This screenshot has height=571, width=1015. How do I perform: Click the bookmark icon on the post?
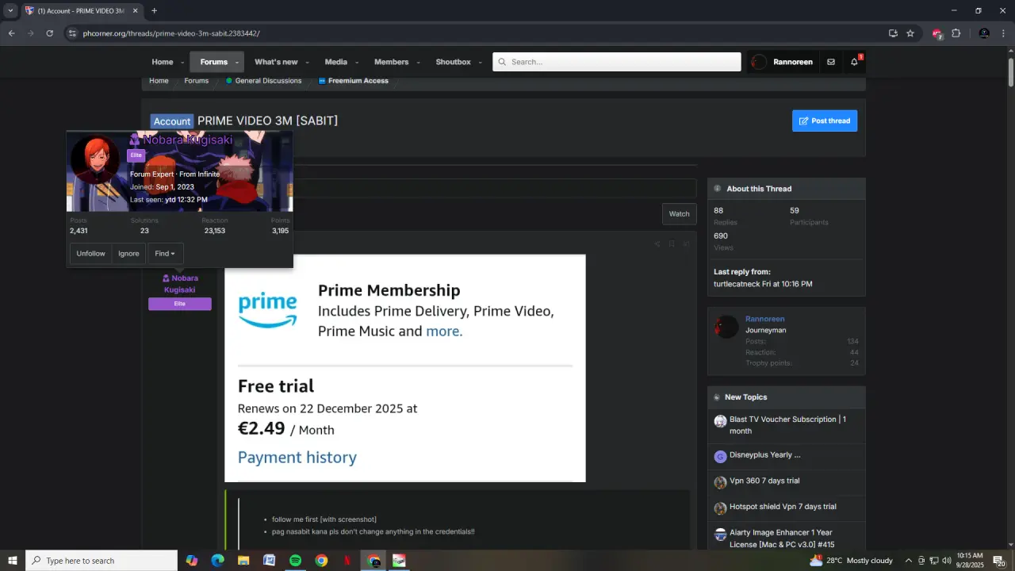(x=671, y=244)
